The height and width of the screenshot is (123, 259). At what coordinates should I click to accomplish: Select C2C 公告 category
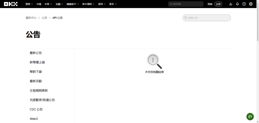click(x=36, y=109)
